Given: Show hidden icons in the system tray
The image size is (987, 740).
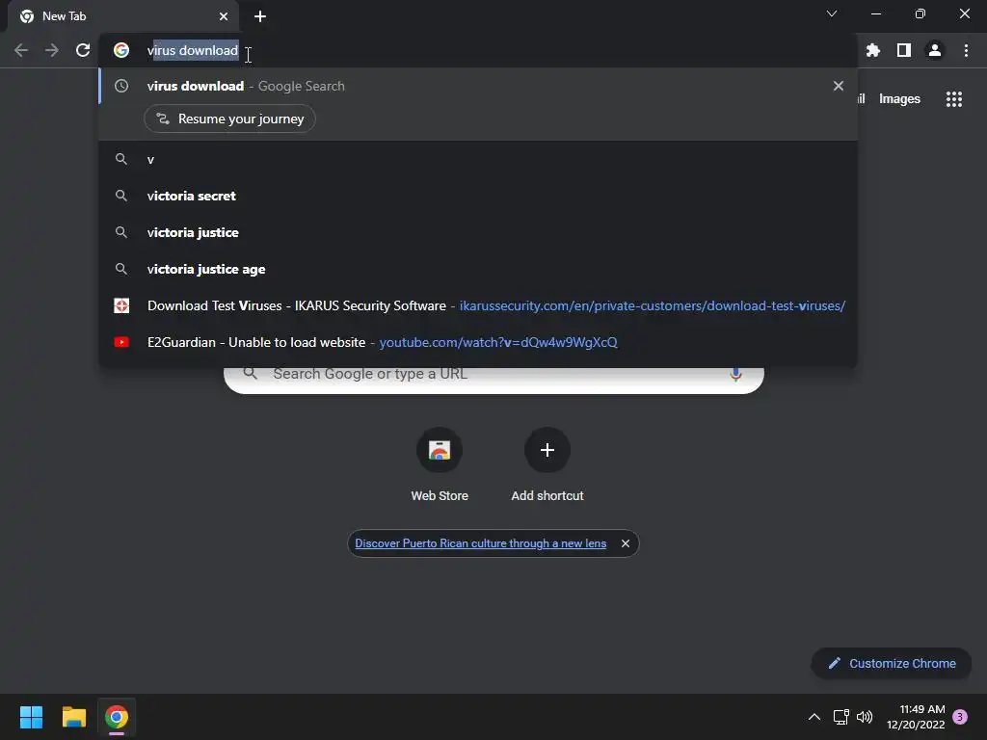Looking at the screenshot, I should click(814, 717).
